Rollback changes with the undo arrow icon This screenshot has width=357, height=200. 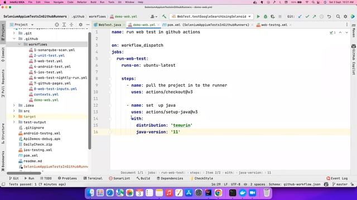coord(329,17)
